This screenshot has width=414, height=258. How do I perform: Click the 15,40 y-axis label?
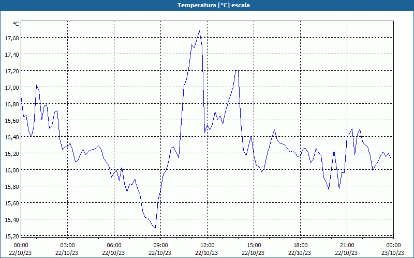[12, 219]
